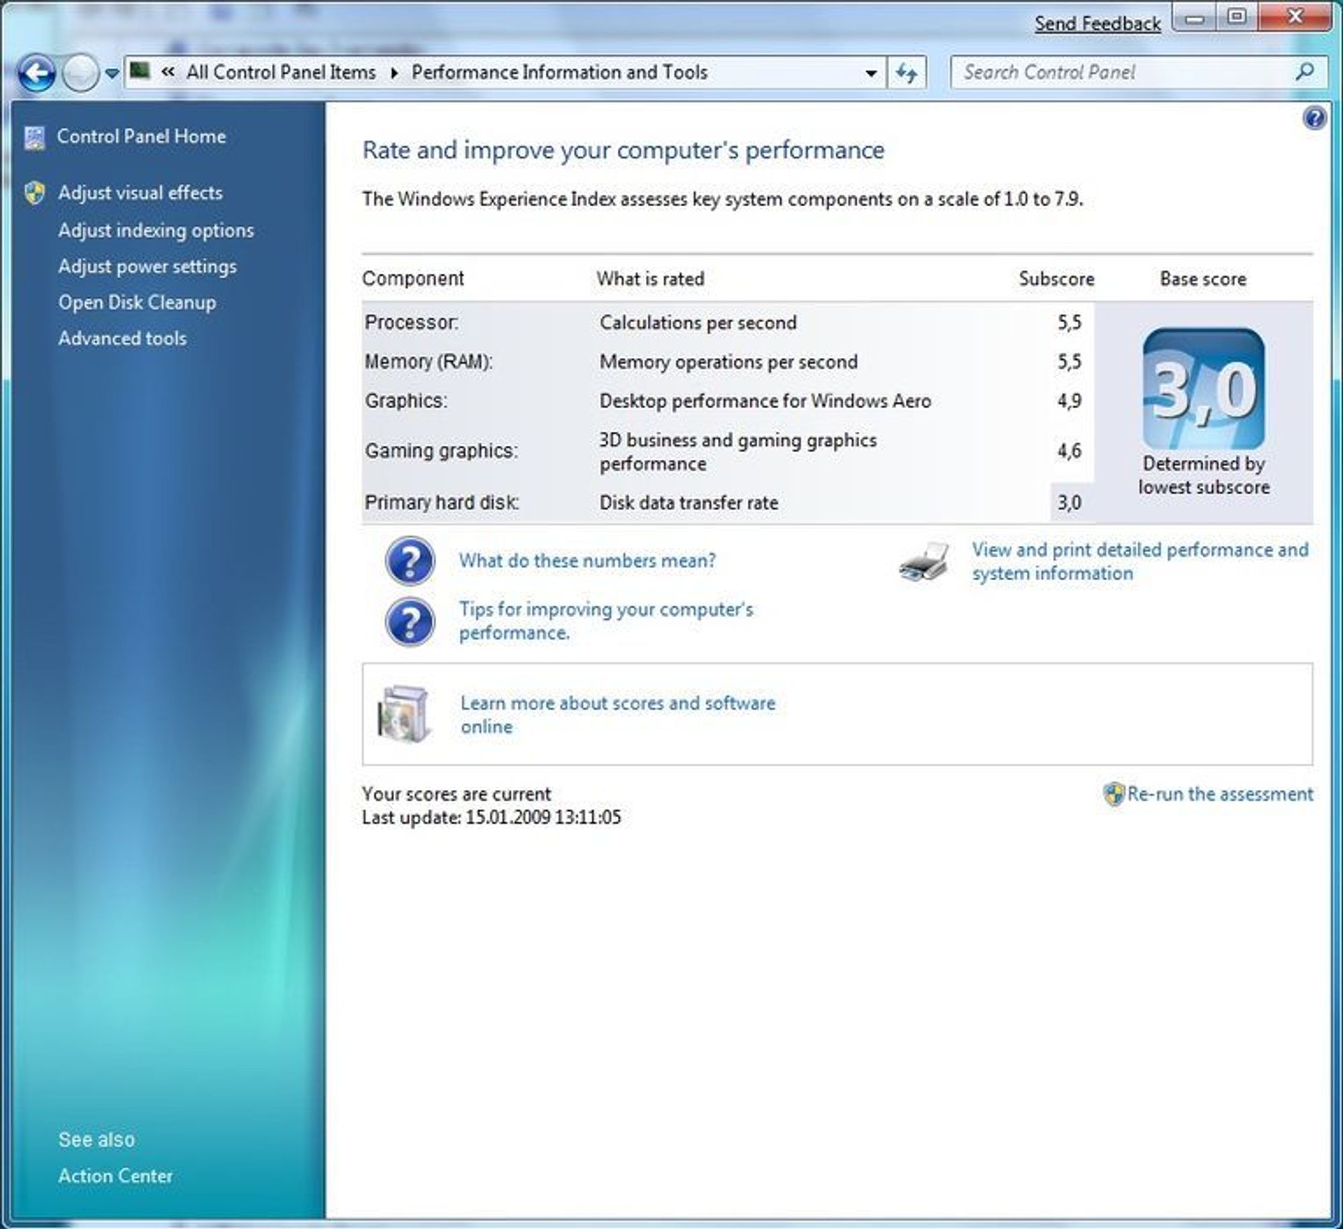
Task: Open help with the blue question icon
Action: (x=1314, y=118)
